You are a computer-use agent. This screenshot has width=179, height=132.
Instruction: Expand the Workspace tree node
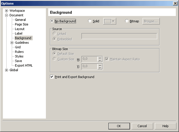click(7, 11)
